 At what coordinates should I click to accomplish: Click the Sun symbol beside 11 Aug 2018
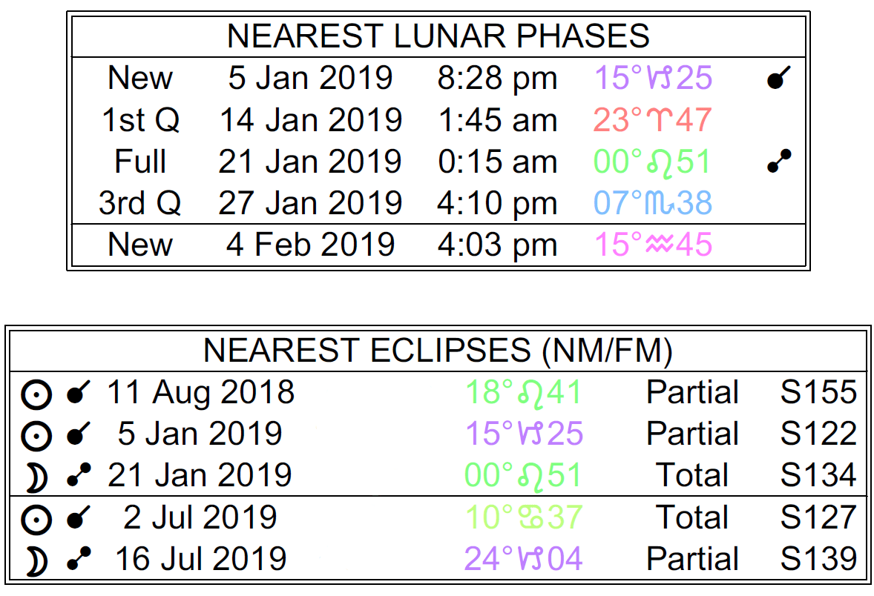(x=36, y=394)
